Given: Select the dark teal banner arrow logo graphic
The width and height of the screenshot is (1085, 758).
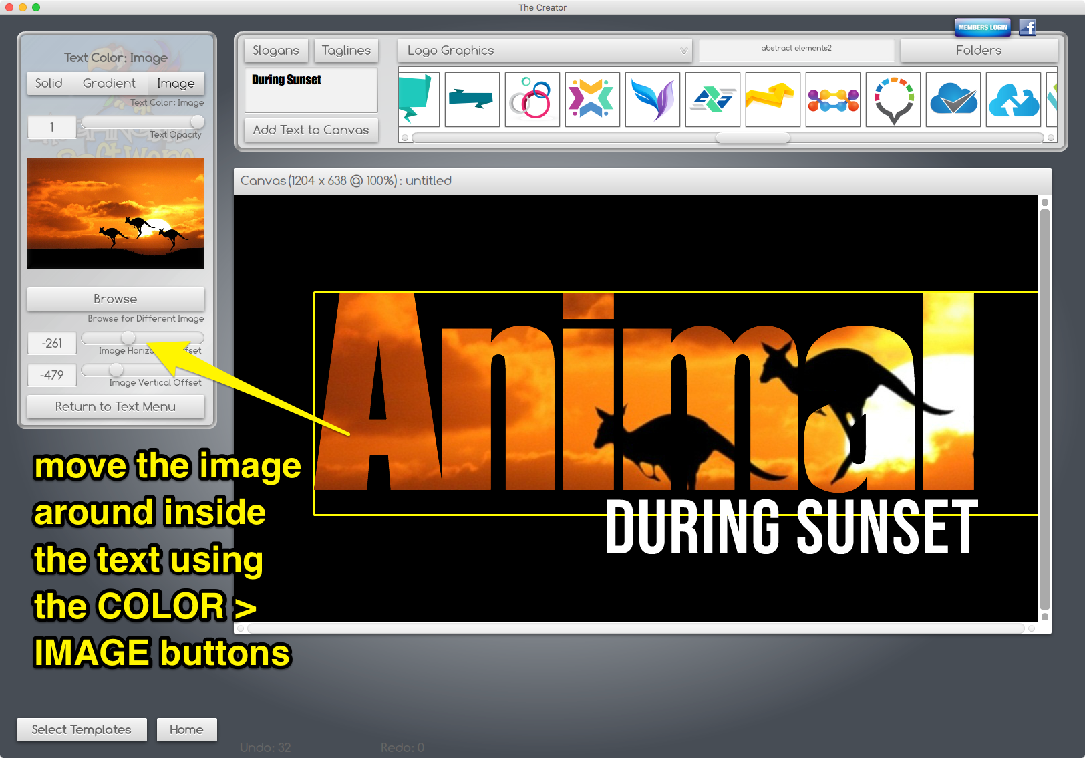Looking at the screenshot, I should pyautogui.click(x=472, y=100).
